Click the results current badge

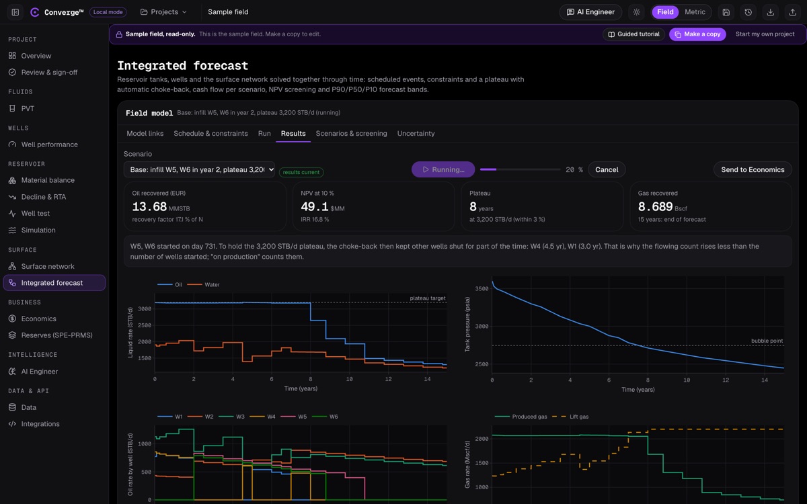(301, 173)
